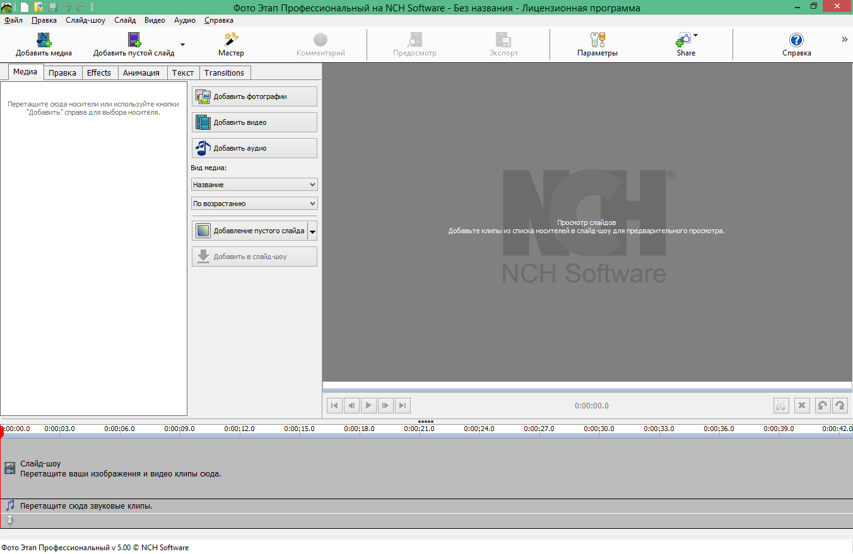The image size is (853, 554).
Task: Switch to the Transitions tab
Action: pyautogui.click(x=225, y=72)
